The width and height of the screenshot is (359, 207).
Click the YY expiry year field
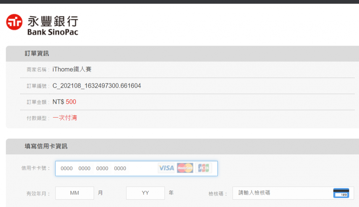coord(145,193)
